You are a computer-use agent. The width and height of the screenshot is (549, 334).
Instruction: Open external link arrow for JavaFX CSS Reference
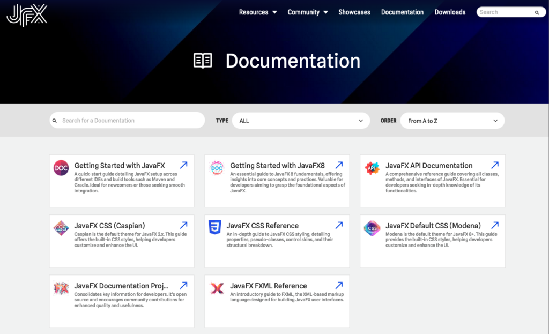339,225
